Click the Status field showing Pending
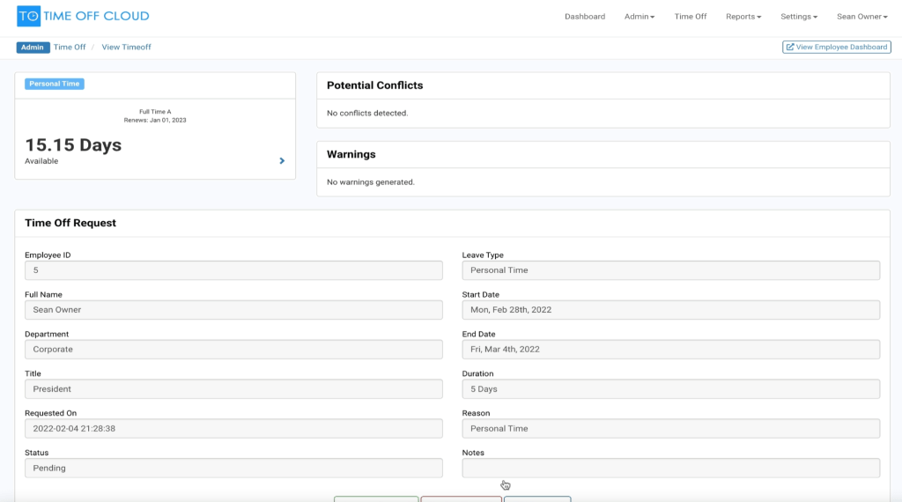 tap(233, 468)
